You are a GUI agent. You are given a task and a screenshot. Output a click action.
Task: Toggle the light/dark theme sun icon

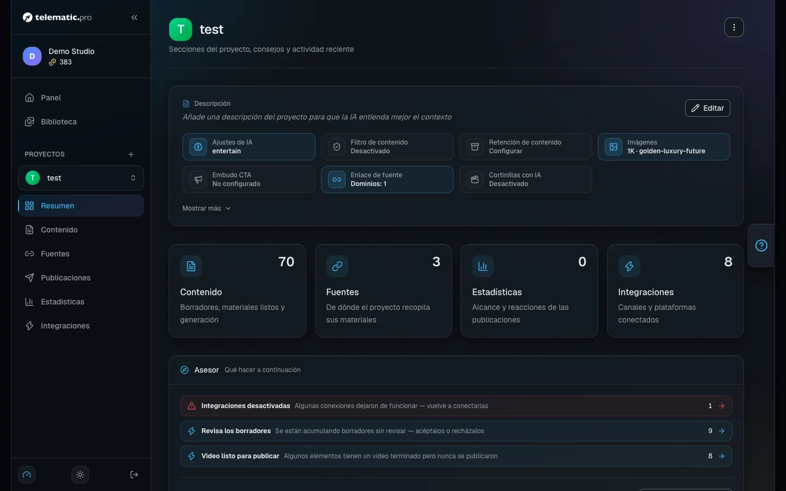coord(80,475)
